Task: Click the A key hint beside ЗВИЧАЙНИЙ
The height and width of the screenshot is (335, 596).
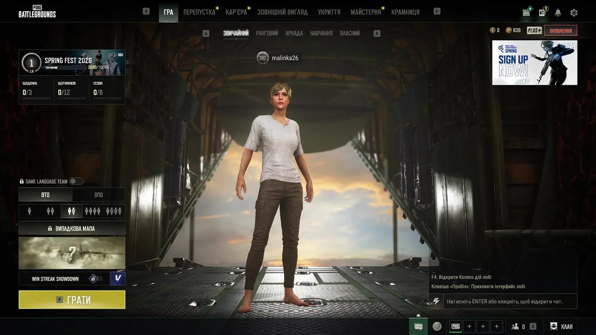Action: (x=206, y=33)
